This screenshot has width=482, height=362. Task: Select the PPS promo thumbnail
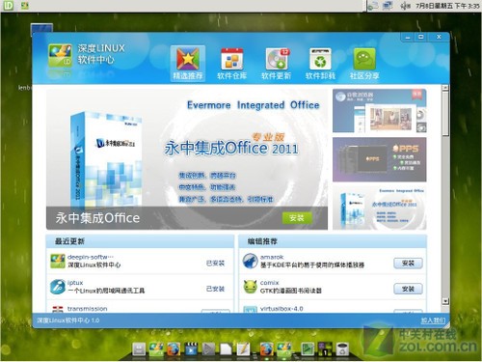tap(380, 159)
